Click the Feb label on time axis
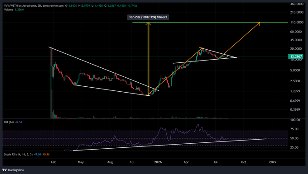The image size is (308, 174). [53, 162]
